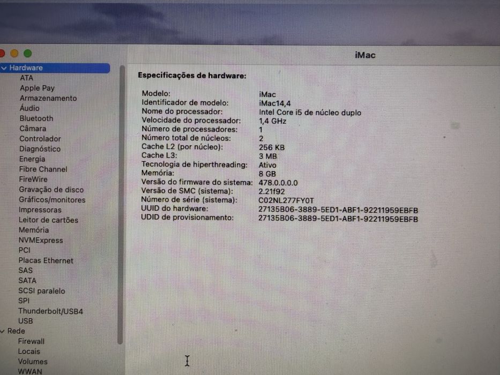Click the green zoom window button
The height and width of the screenshot is (375, 500).
(x=28, y=54)
